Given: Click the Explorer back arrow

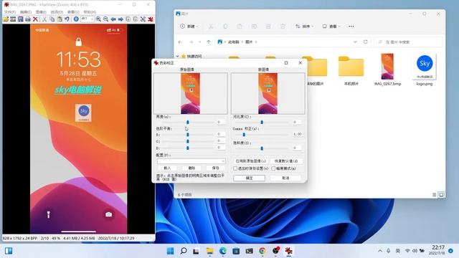Looking at the screenshot, I should coord(180,42).
